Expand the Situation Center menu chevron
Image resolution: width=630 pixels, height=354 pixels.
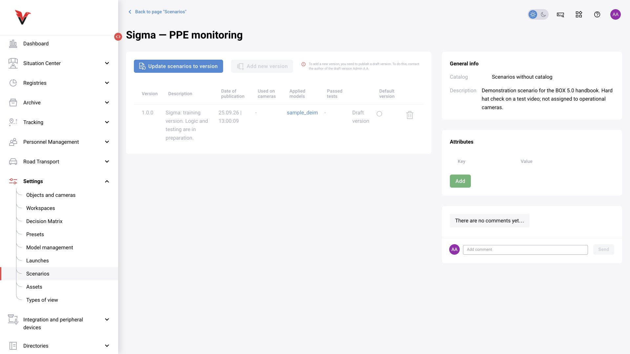107,63
